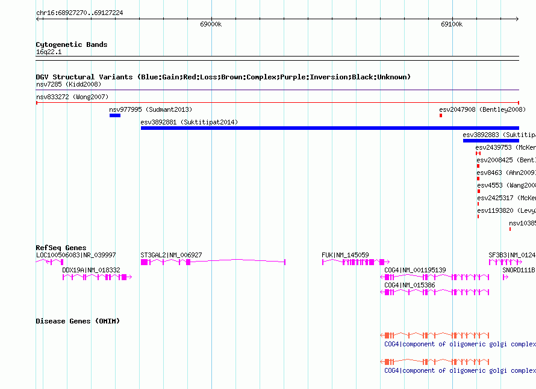536x389 pixels.
Task: Open the Cytogenetic Bands track heading
Action: pos(72,44)
